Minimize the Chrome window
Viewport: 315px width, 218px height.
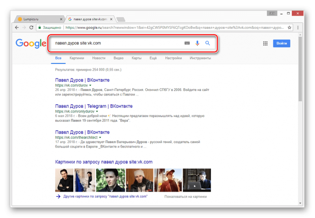pyautogui.click(x=282, y=13)
